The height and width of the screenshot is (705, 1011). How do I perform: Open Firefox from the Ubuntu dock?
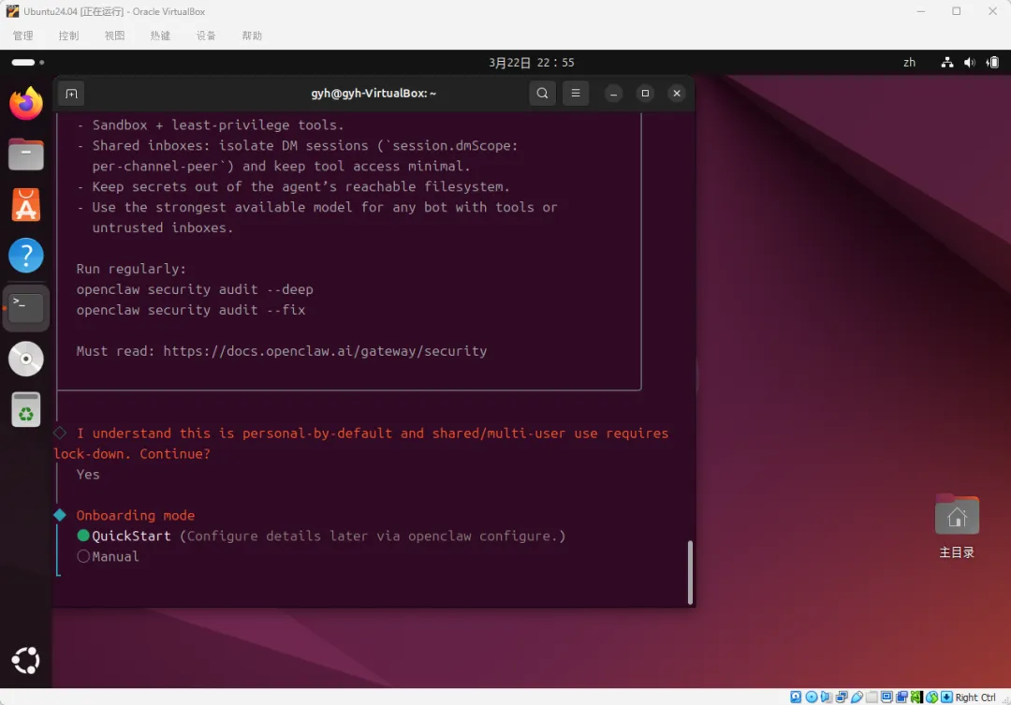point(26,104)
